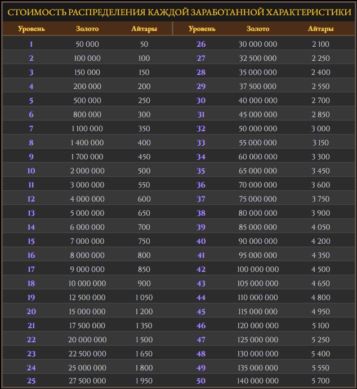This screenshot has width=357, height=389.
Task: Click the aitars value 1 950
Action: click(x=144, y=382)
